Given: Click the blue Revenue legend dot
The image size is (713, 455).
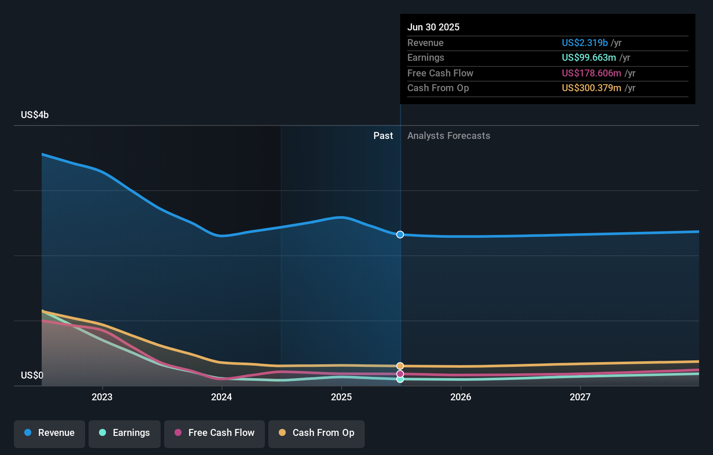Looking at the screenshot, I should click(28, 433).
